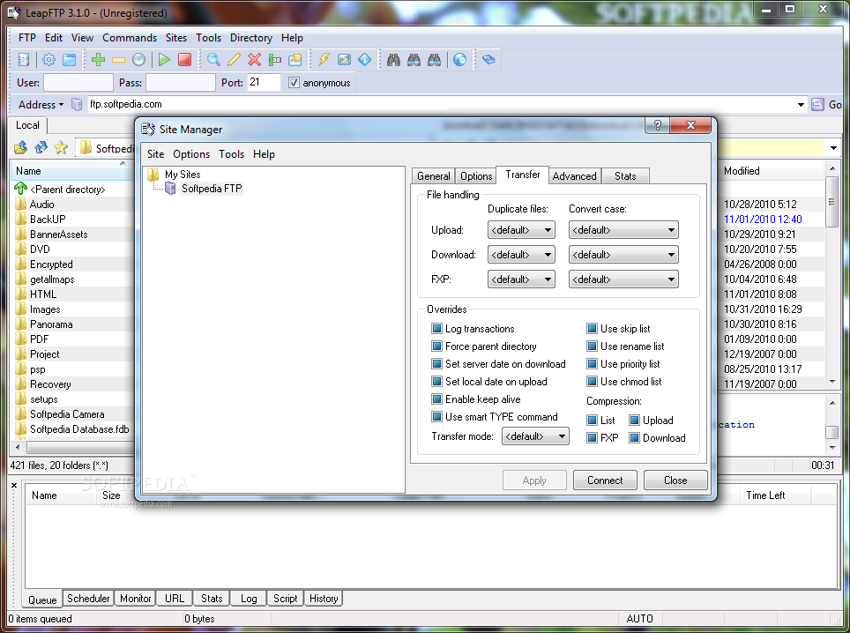Open Download duplicate files dropdown
This screenshot has width=850, height=633.
521,255
